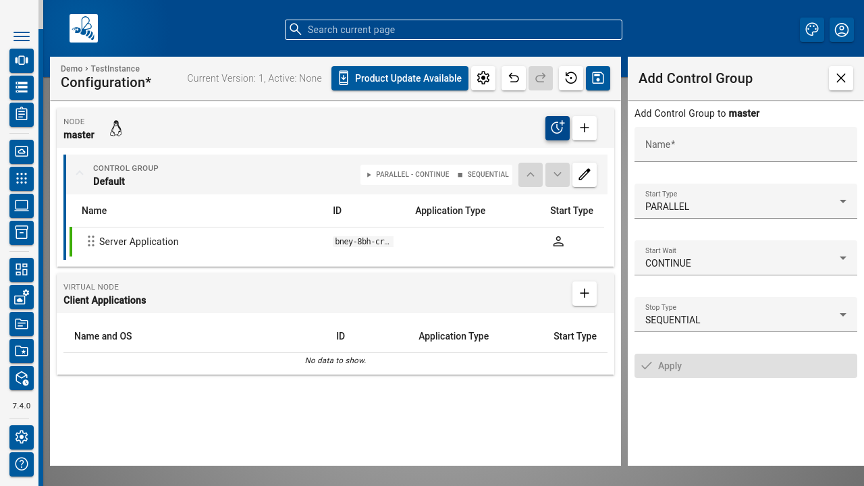
Task: Click manual start type person icon
Action: [x=558, y=242]
